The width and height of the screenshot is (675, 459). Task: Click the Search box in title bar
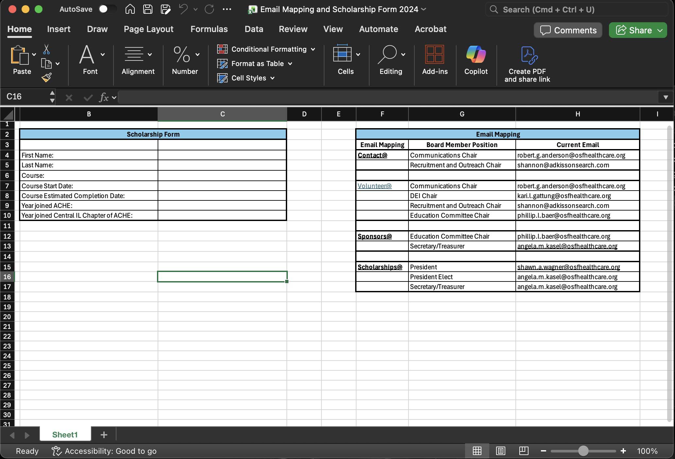tap(577, 9)
